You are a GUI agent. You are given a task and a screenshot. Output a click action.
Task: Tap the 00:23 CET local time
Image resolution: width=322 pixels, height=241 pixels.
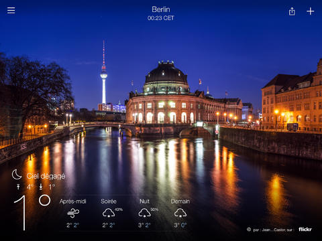pos(161,18)
